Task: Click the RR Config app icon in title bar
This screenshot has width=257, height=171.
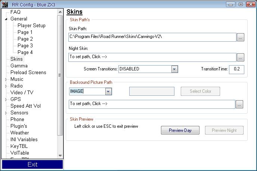Action: coord(5,4)
